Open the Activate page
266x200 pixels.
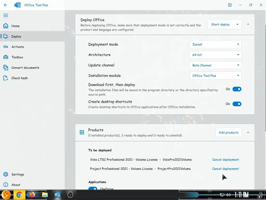pos(18,47)
